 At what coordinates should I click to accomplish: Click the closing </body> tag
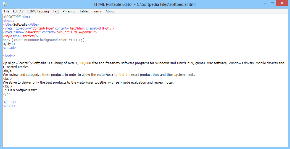pos(10,102)
